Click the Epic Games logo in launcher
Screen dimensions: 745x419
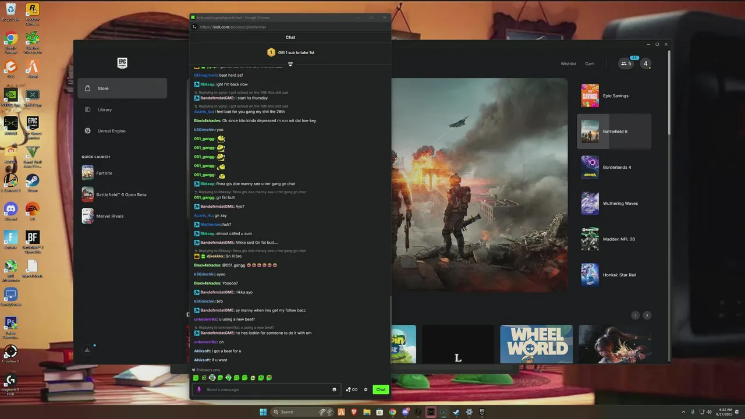[x=122, y=63]
